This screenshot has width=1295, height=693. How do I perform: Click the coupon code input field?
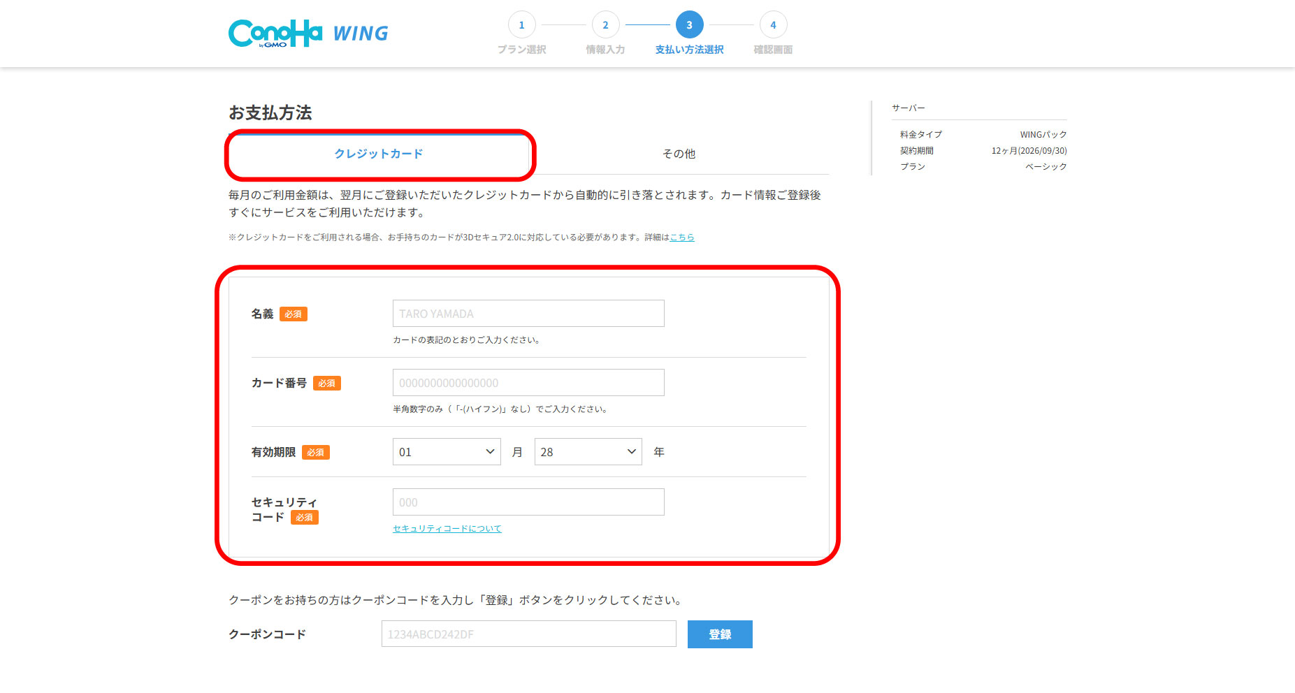coord(528,634)
